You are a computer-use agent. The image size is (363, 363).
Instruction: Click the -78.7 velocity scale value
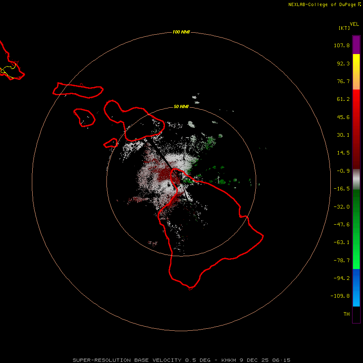pos(342,261)
